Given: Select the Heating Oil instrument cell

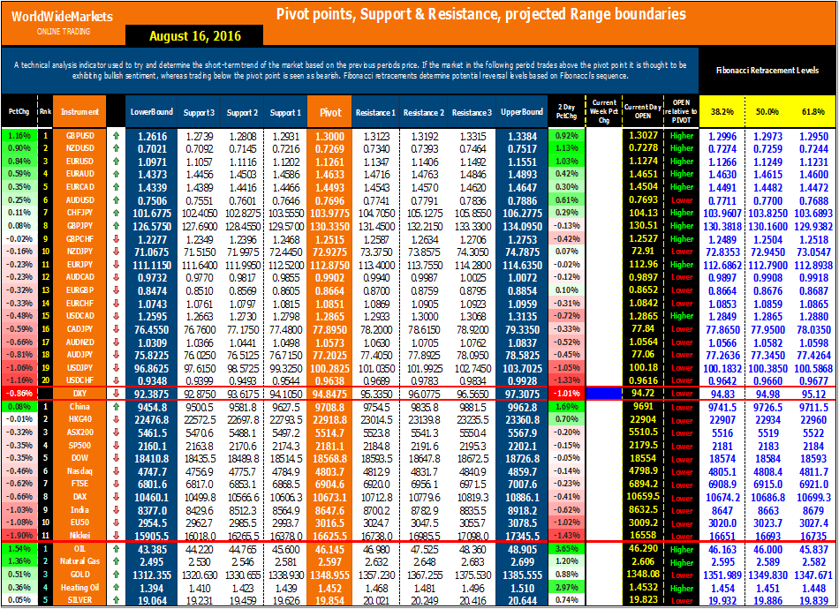Looking at the screenshot, I should click(79, 587).
